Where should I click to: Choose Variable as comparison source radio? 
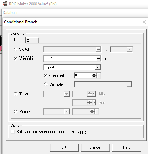45,84
